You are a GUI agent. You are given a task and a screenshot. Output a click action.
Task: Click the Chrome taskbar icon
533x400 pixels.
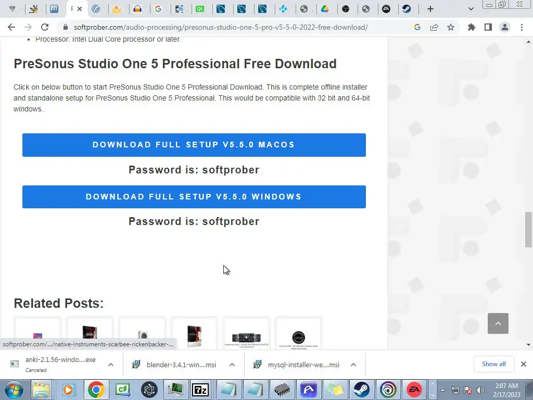pyautogui.click(x=96, y=390)
